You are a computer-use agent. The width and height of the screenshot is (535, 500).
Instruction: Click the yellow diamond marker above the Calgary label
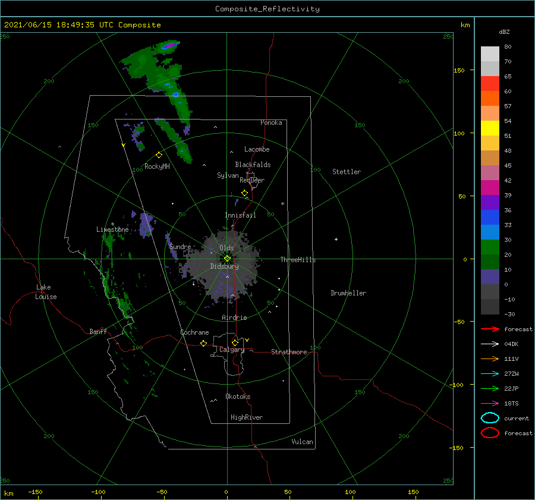[235, 342]
